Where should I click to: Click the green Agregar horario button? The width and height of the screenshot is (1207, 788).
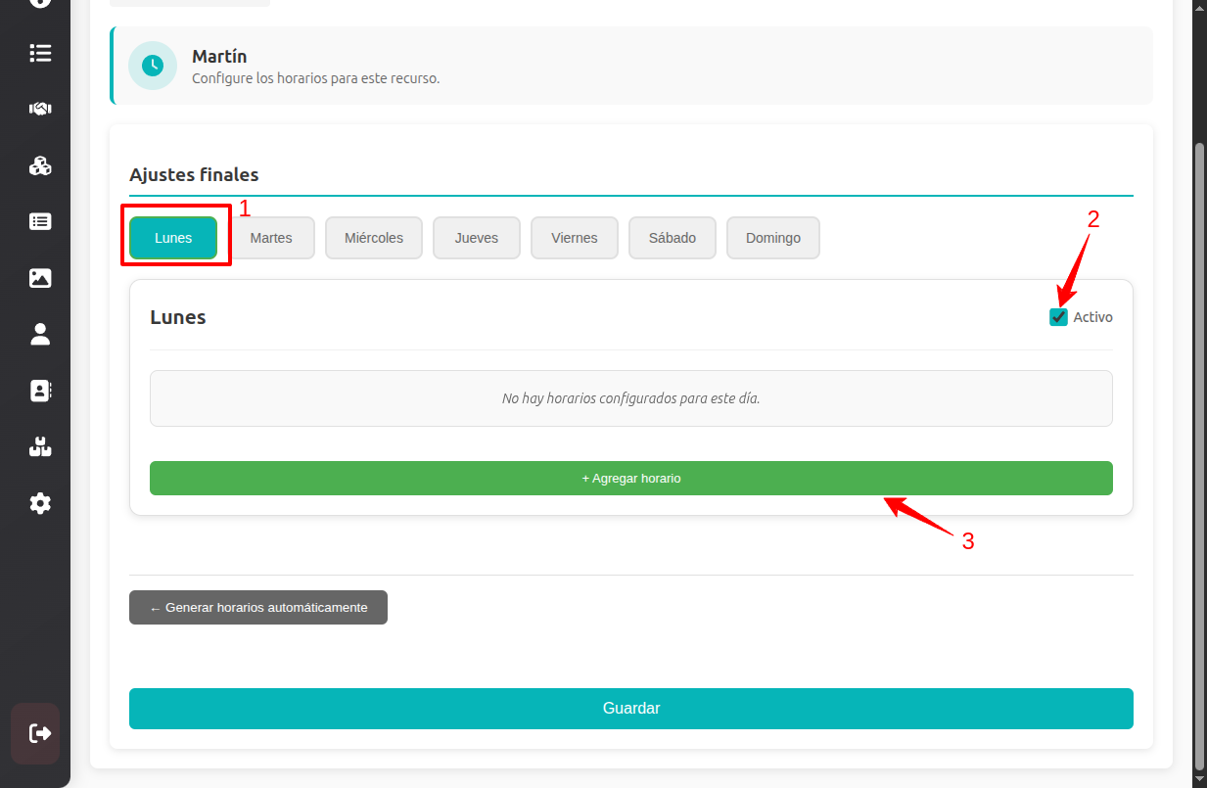pyautogui.click(x=631, y=479)
